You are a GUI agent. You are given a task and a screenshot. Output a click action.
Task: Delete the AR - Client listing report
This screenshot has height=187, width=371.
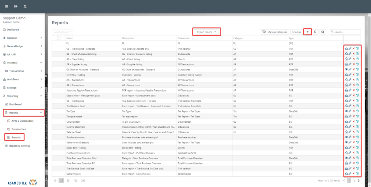click(354, 59)
